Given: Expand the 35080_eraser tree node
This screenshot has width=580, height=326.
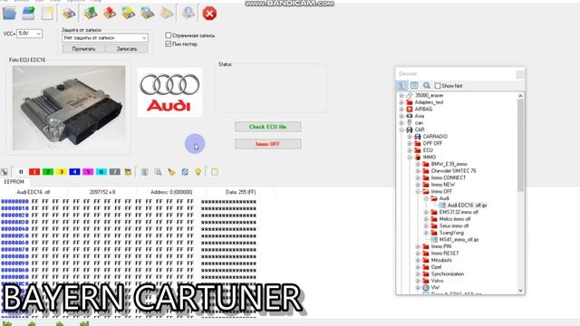Looking at the screenshot, I should pyautogui.click(x=401, y=95).
